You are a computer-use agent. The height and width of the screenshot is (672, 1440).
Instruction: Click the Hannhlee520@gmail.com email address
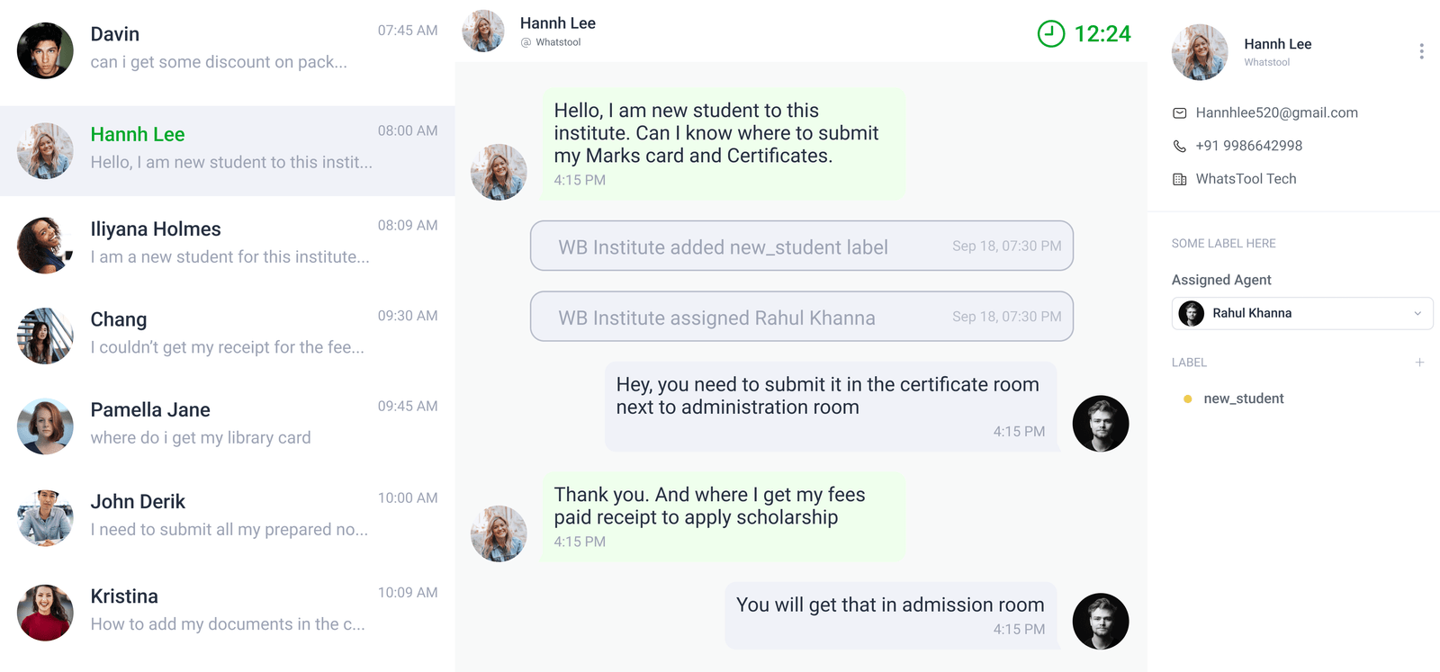point(1276,112)
